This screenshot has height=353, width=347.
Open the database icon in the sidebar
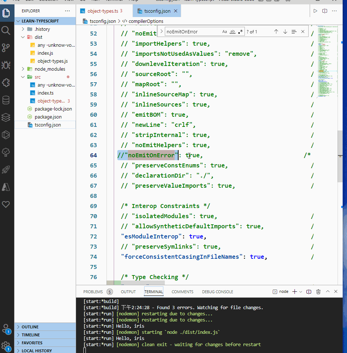(x=6, y=100)
